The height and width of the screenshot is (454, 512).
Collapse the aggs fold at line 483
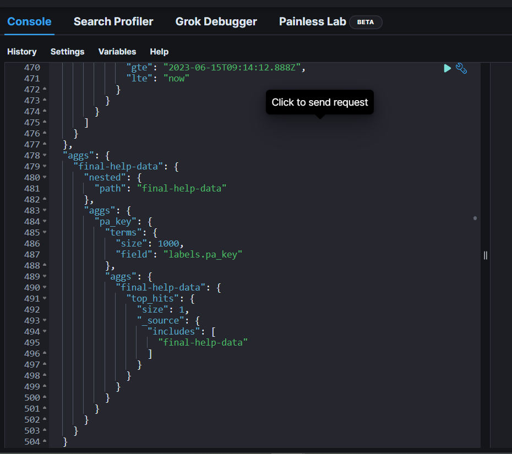(x=45, y=210)
